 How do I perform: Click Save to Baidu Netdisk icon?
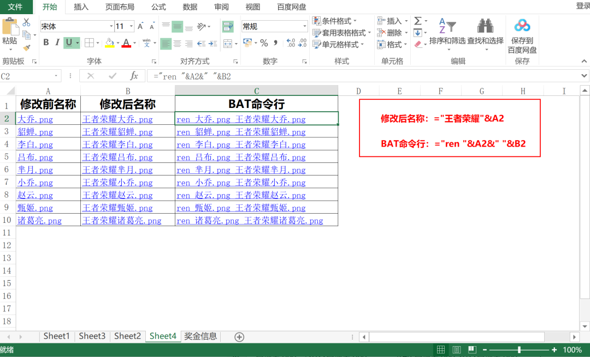(522, 34)
